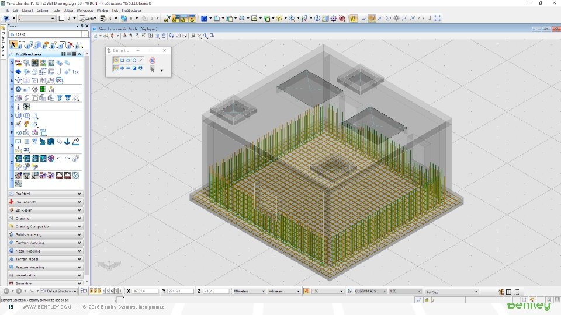Open the File menu
Screen dimensions: 561x315
(7, 10)
